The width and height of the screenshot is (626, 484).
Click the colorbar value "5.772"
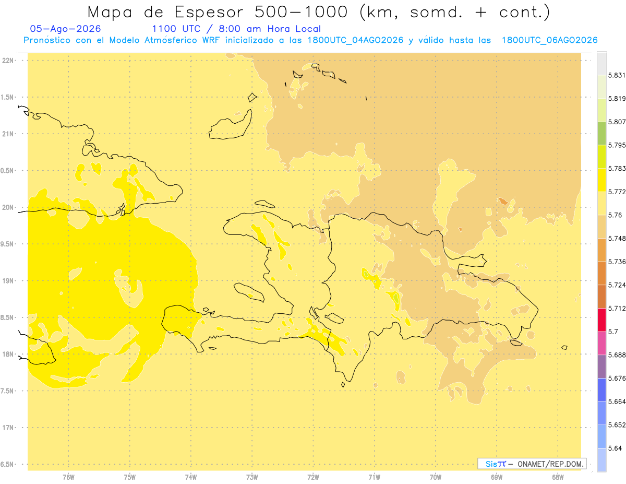coord(617,192)
